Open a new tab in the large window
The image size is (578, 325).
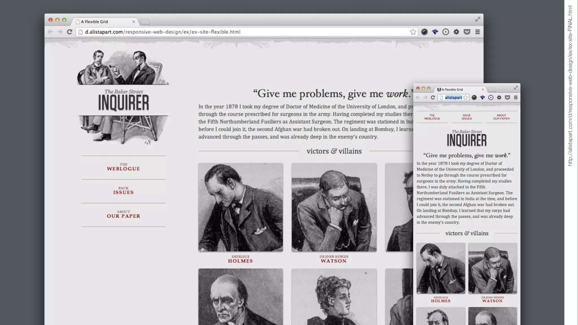click(145, 22)
